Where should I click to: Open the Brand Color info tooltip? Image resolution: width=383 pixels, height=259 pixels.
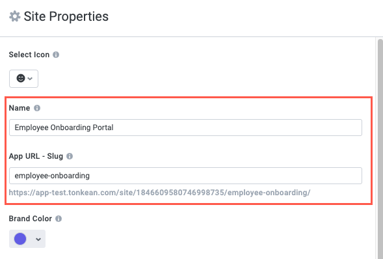[x=59, y=219]
